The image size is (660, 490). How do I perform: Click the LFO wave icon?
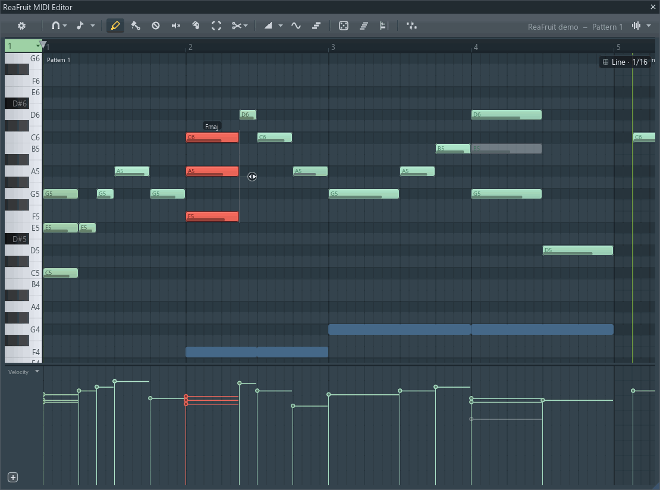coord(296,26)
